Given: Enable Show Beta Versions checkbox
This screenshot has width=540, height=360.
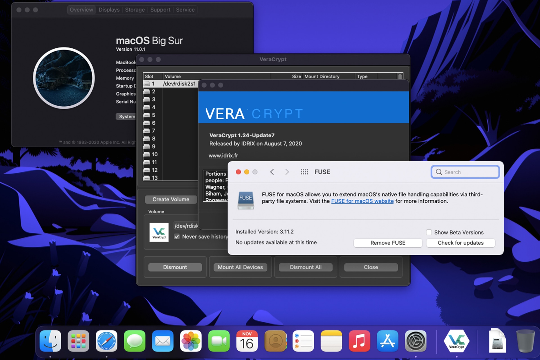Looking at the screenshot, I should point(429,232).
